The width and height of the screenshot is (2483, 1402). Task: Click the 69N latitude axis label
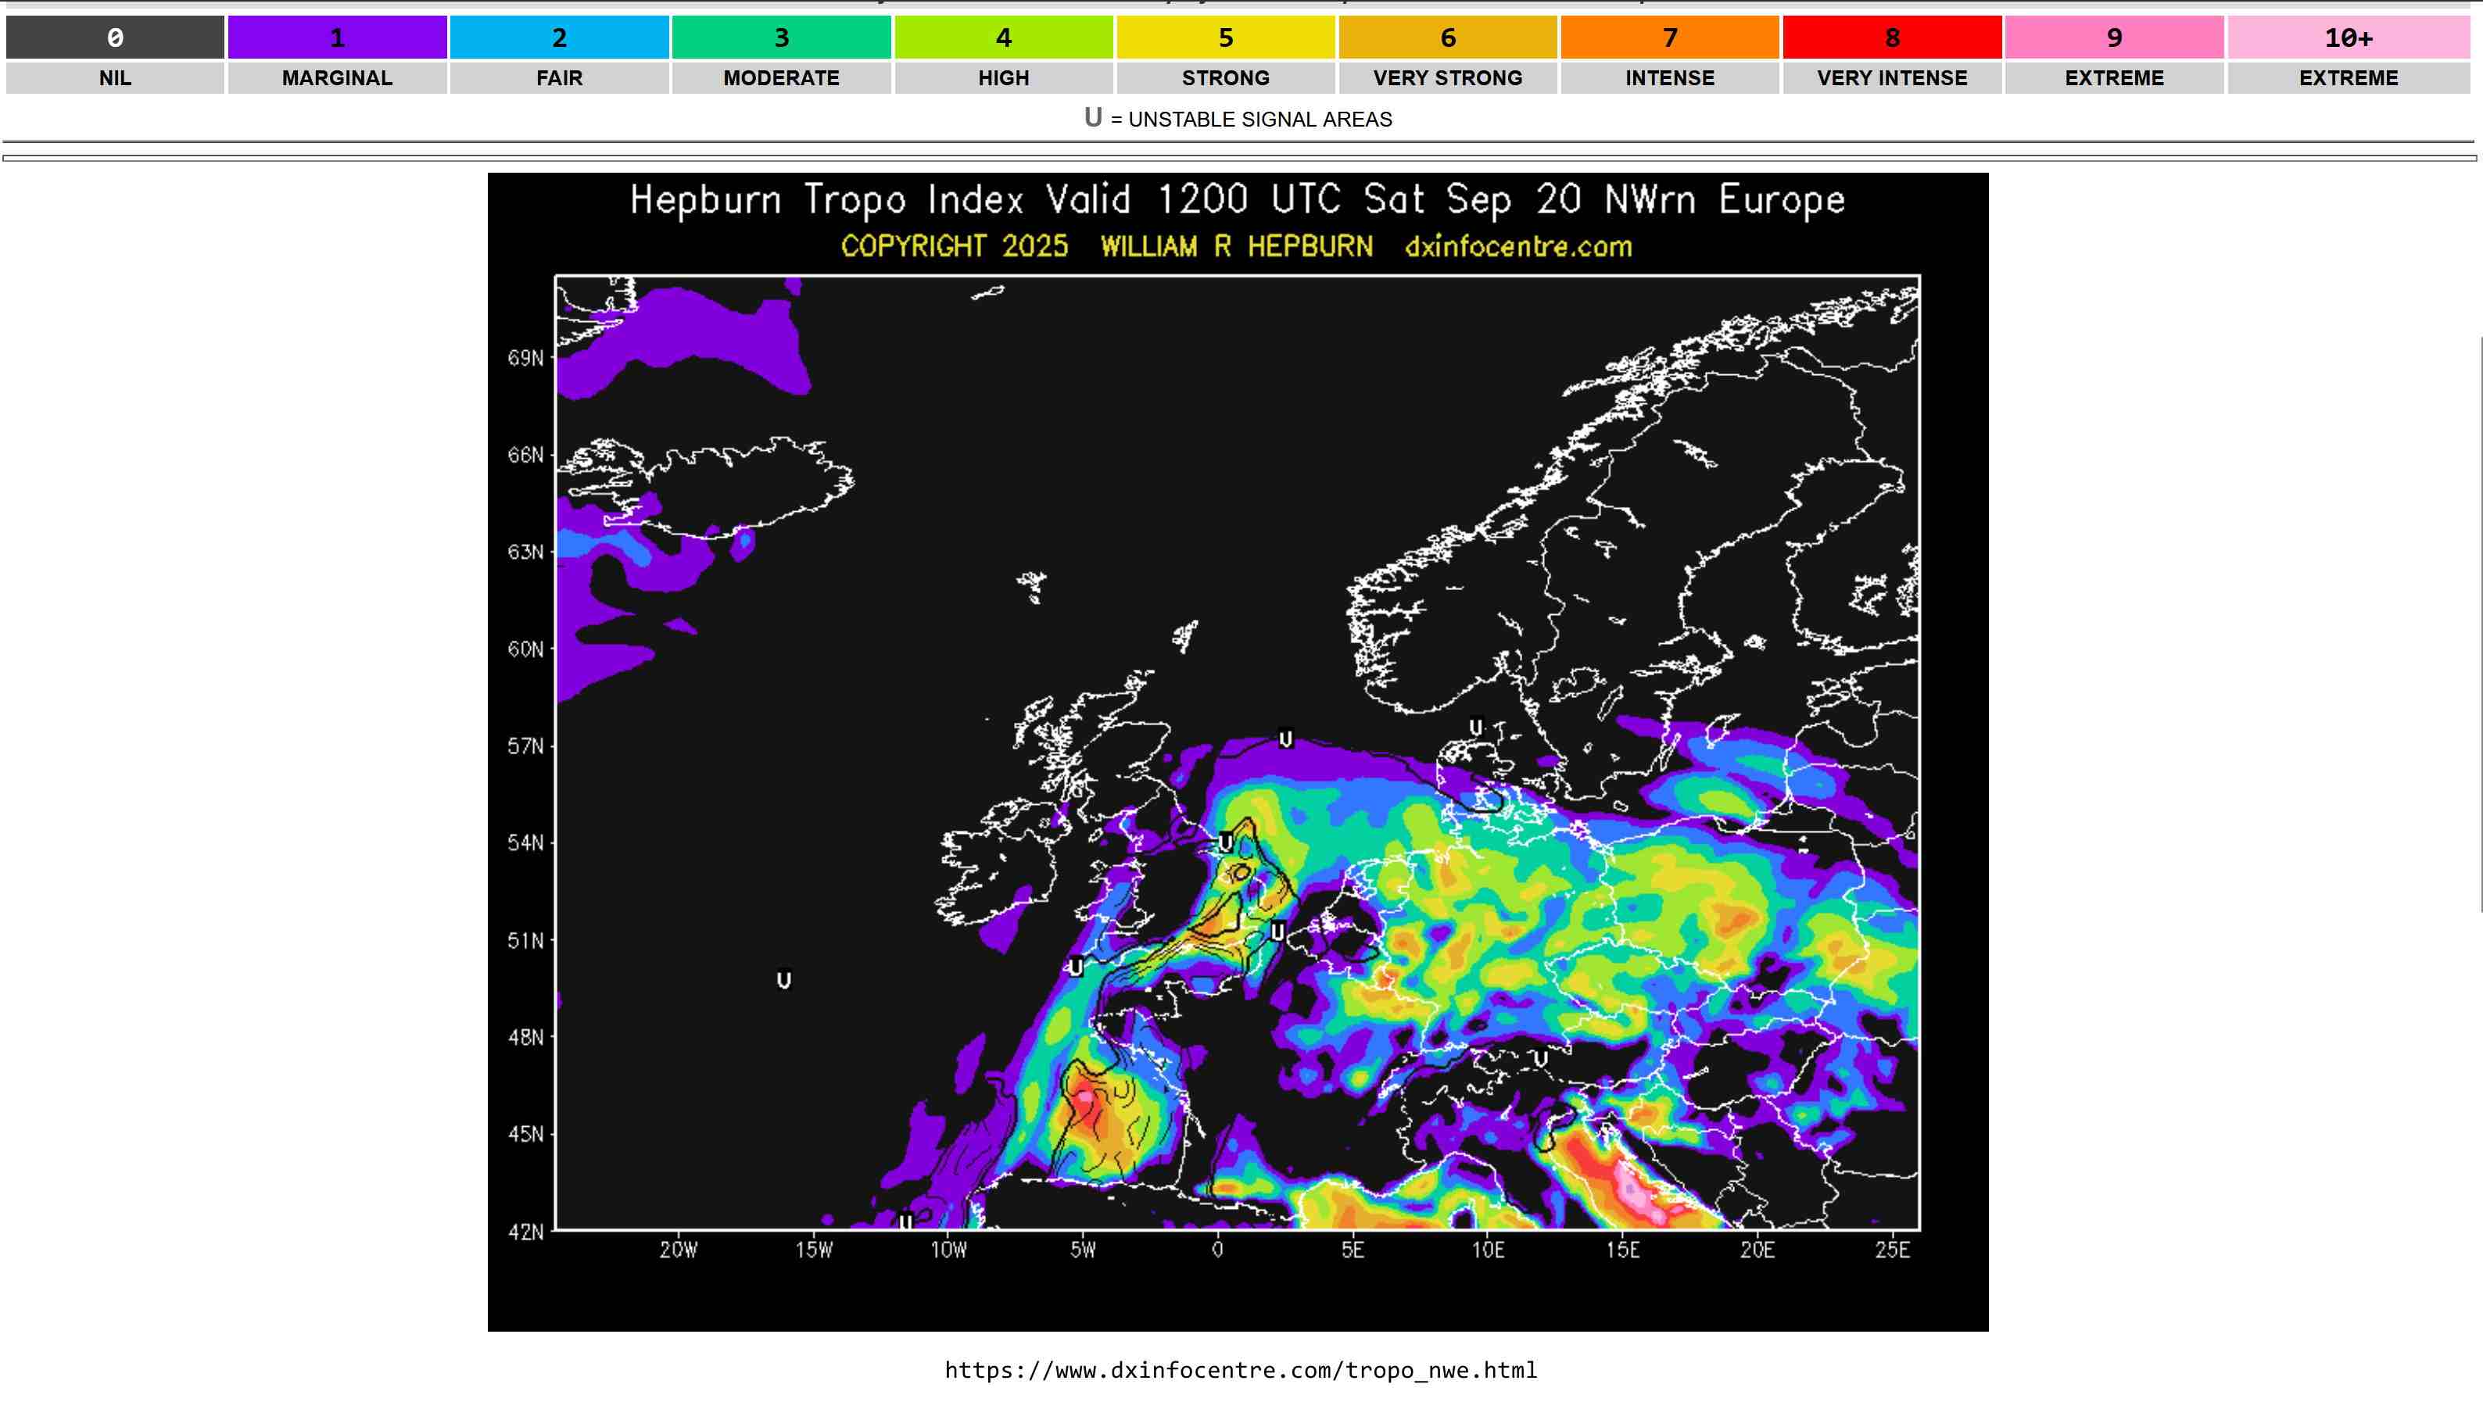tap(525, 359)
